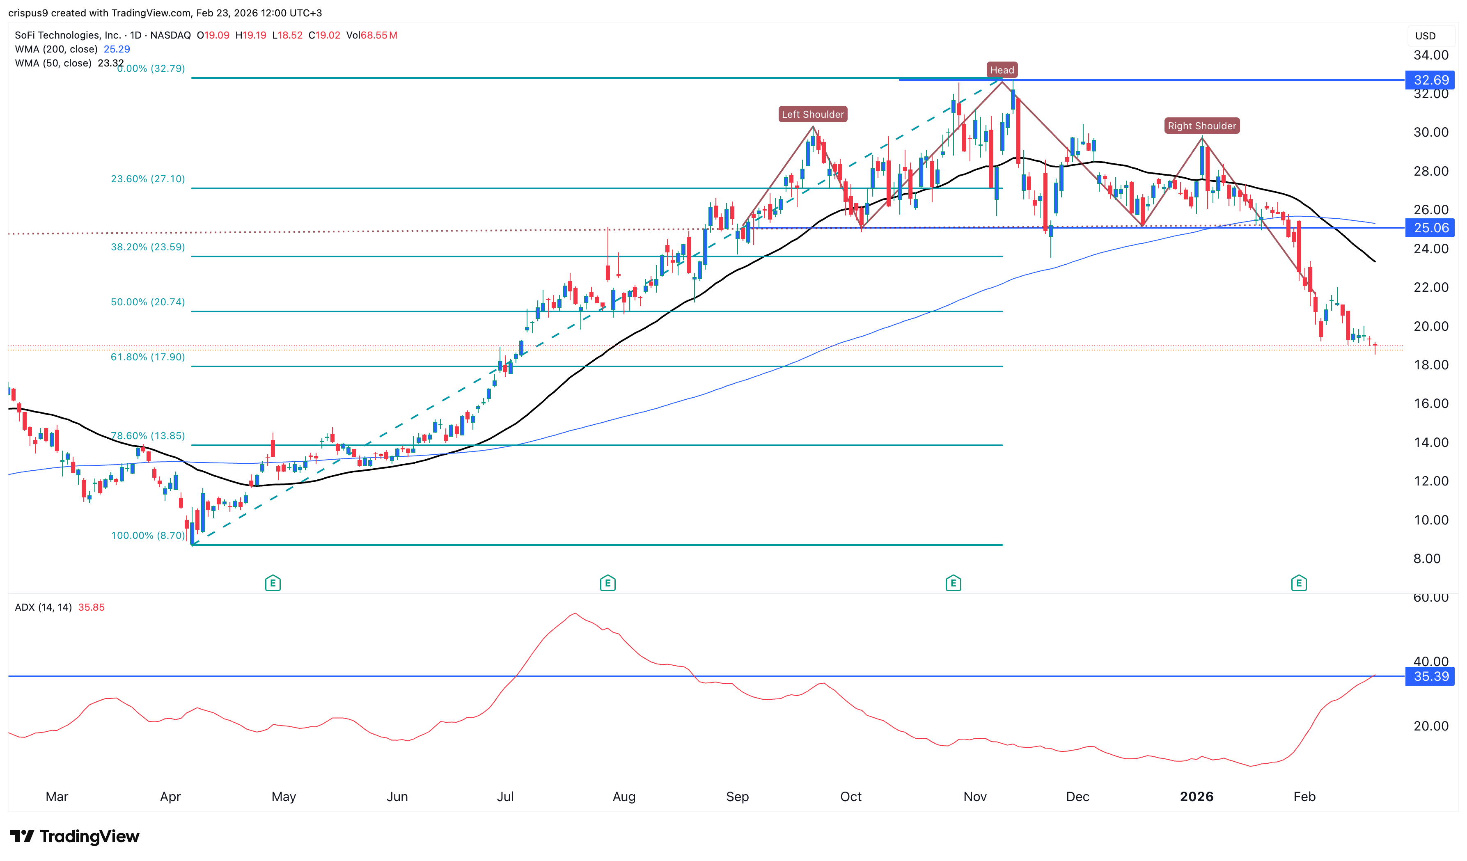1467x861 pixels.
Task: Click the earnings marker near November
Action: 953,583
